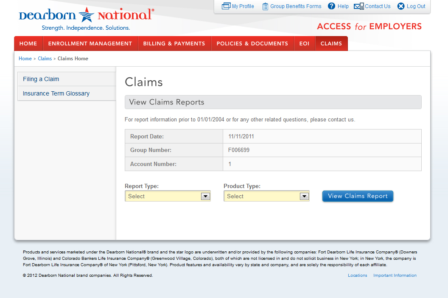Click the Log Out X icon

[401, 6]
